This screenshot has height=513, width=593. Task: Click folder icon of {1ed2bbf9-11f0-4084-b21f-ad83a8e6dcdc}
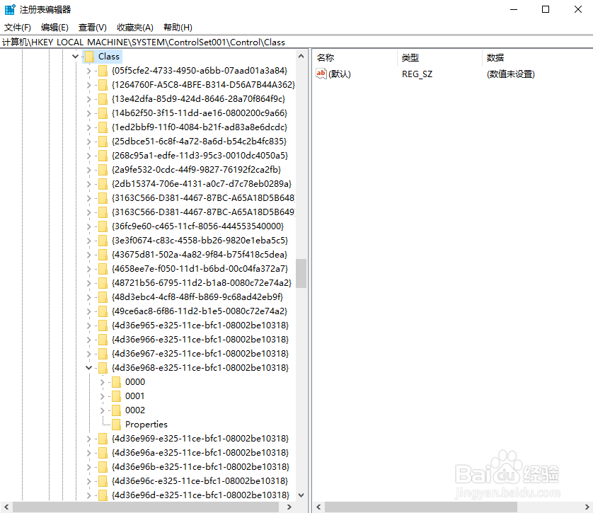[x=103, y=127]
